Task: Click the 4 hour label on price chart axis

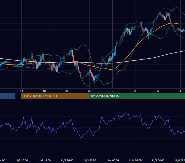Action: point(158,91)
